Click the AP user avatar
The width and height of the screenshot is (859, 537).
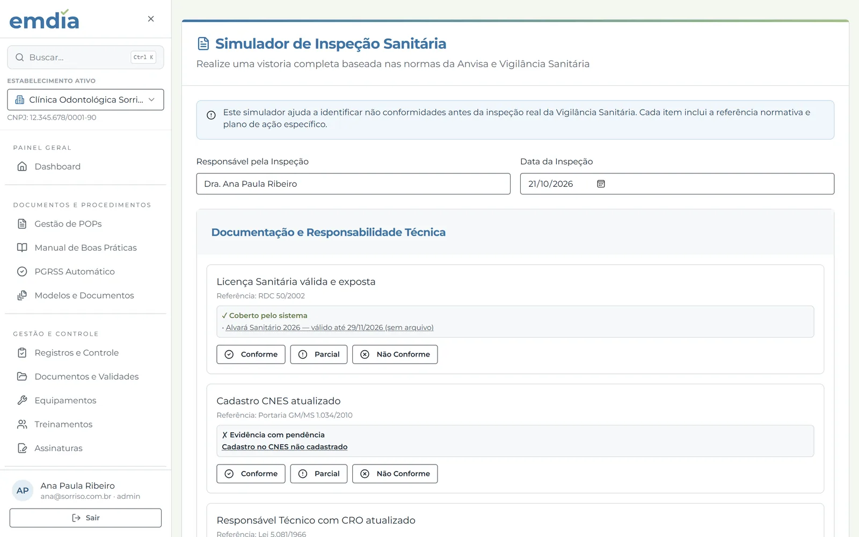point(23,490)
